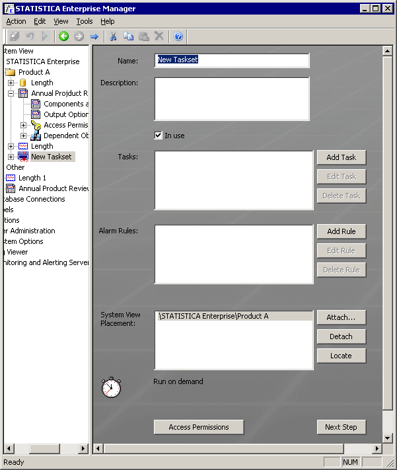Open the Help menu
Image resolution: width=397 pixels, height=470 pixels.
[107, 21]
